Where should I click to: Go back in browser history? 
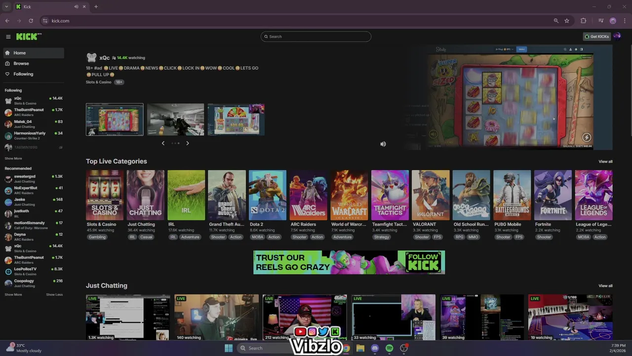coord(7,21)
